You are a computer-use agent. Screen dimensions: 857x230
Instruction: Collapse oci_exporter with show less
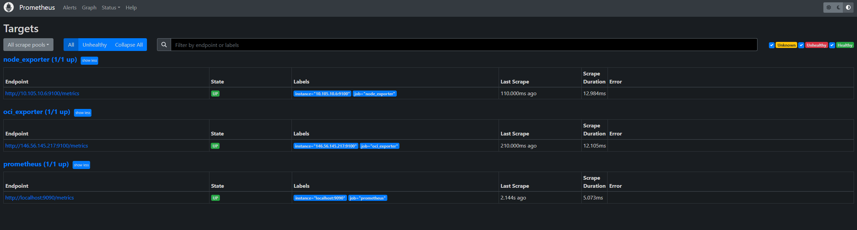[83, 113]
